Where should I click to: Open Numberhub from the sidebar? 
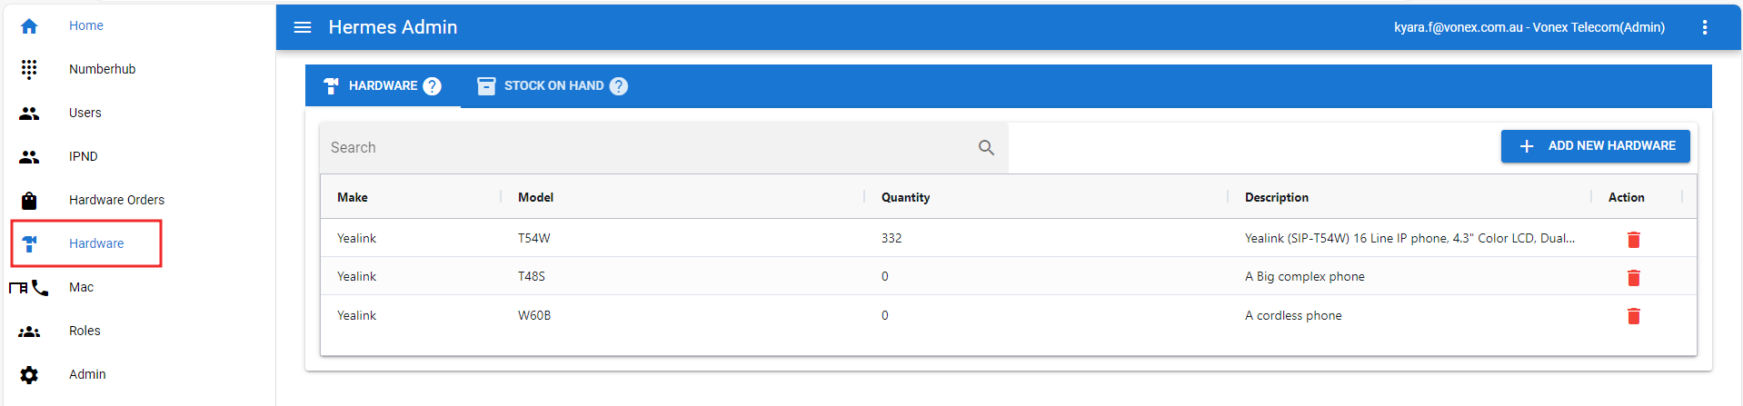(x=102, y=69)
